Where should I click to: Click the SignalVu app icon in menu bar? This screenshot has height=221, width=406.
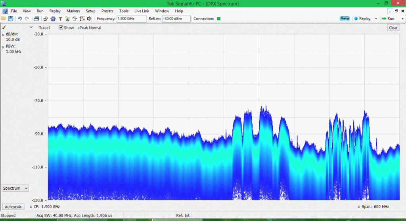point(5,11)
